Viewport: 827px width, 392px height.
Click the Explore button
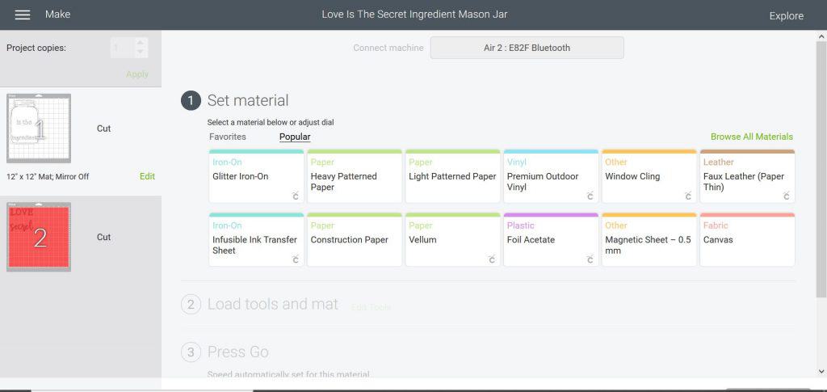tap(786, 15)
